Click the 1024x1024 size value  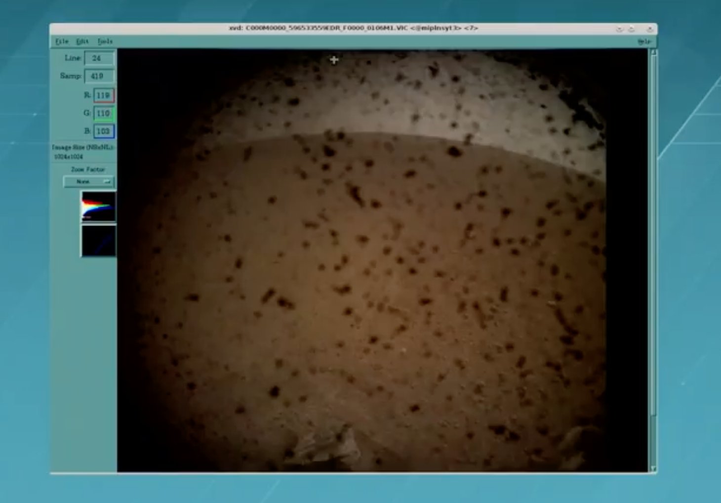tap(69, 157)
